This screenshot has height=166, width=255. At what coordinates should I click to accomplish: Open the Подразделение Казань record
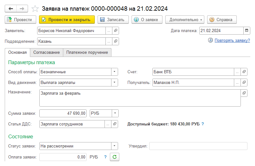pyautogui.click(x=116, y=41)
